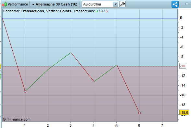Screen dimensions: 191x128
Task: Click the 0 value on vertical axis
Action: coord(181,18)
